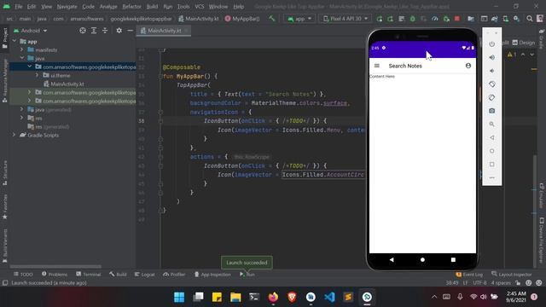Click emulator volume up button
546x307 pixels.
[x=491, y=57]
